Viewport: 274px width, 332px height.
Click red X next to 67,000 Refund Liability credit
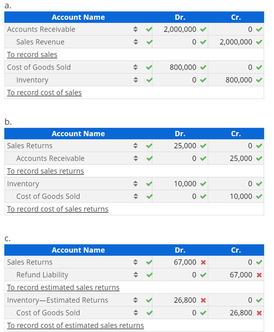(x=259, y=275)
